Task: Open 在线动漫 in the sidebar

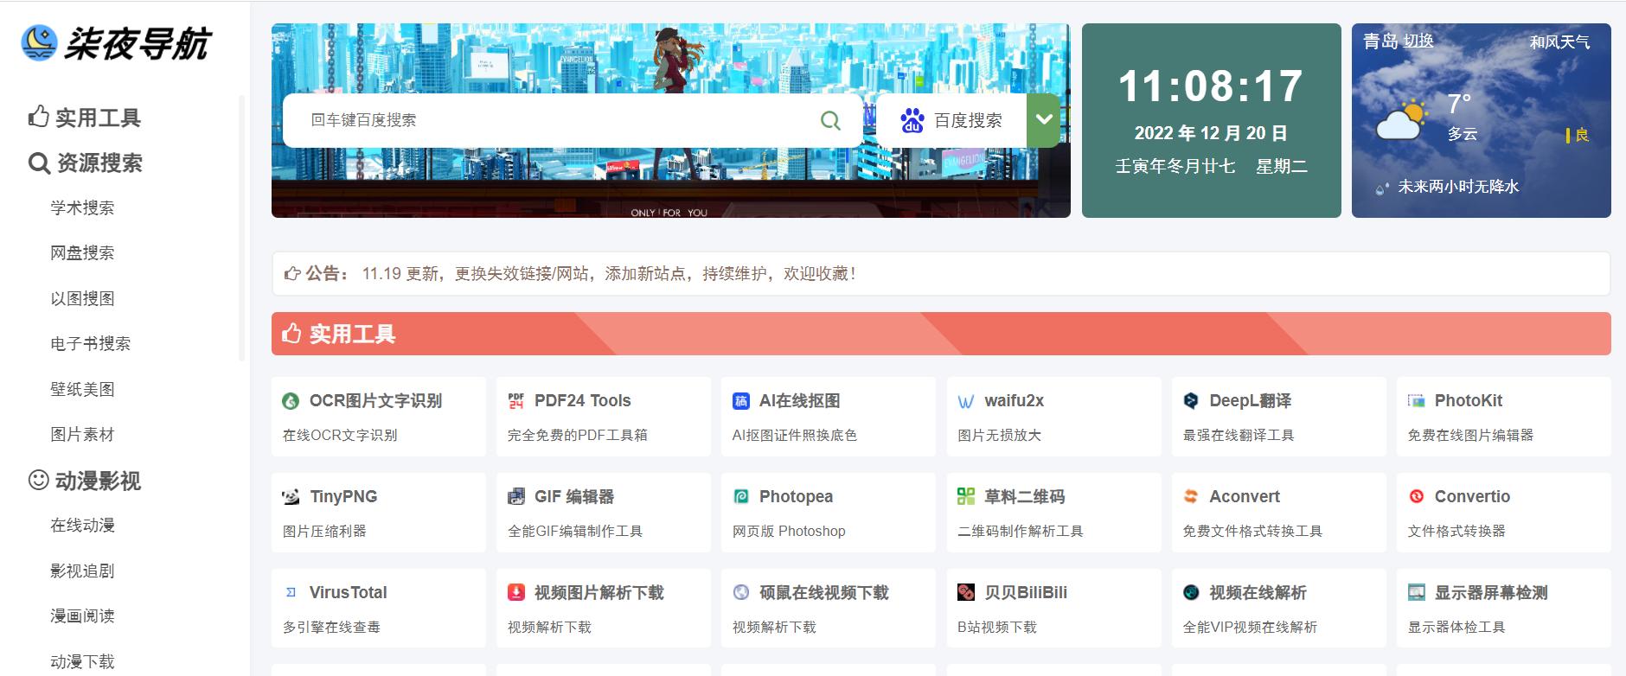Action: 82,525
